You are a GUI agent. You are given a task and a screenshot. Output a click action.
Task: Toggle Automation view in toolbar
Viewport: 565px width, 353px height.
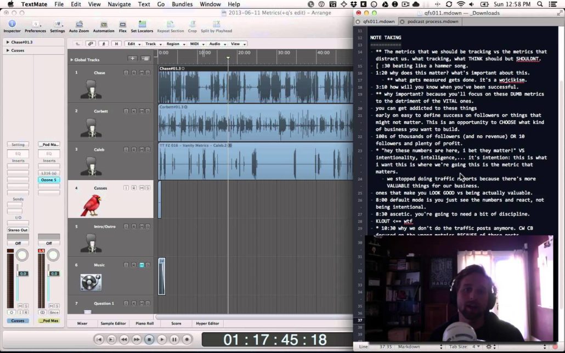click(104, 25)
